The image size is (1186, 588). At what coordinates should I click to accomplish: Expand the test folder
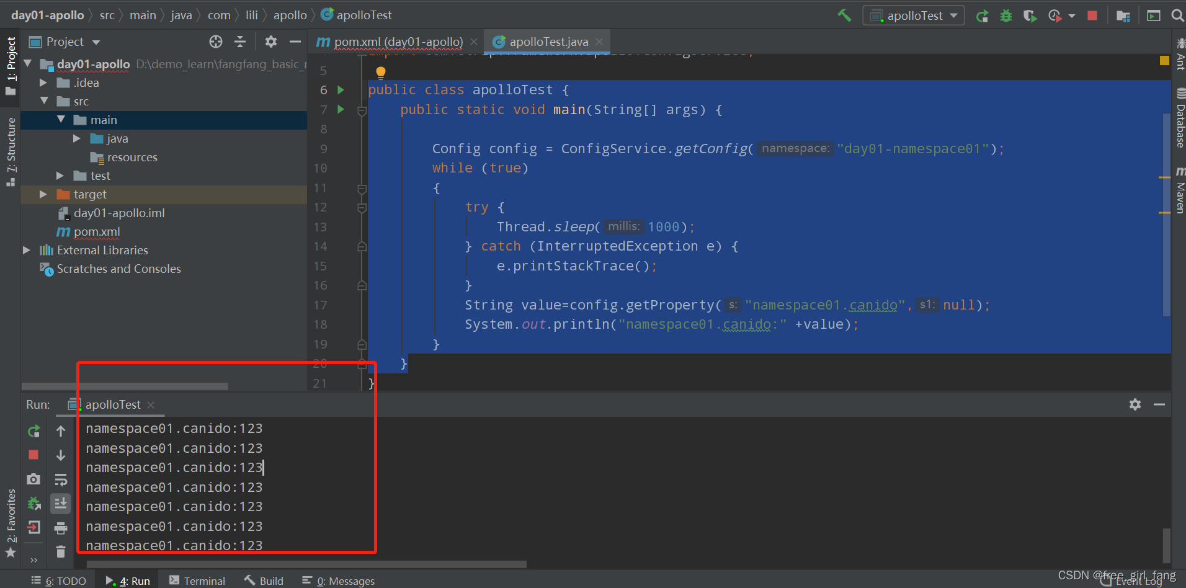pos(60,176)
